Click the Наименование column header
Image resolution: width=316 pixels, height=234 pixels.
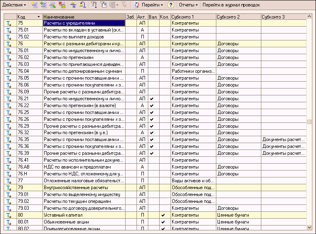pyautogui.click(x=83, y=17)
